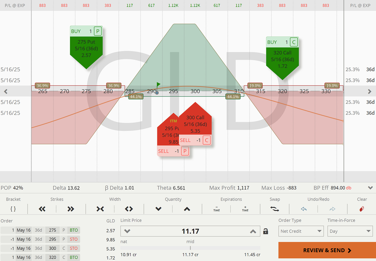Click the 11.17 limit price field

click(190, 231)
